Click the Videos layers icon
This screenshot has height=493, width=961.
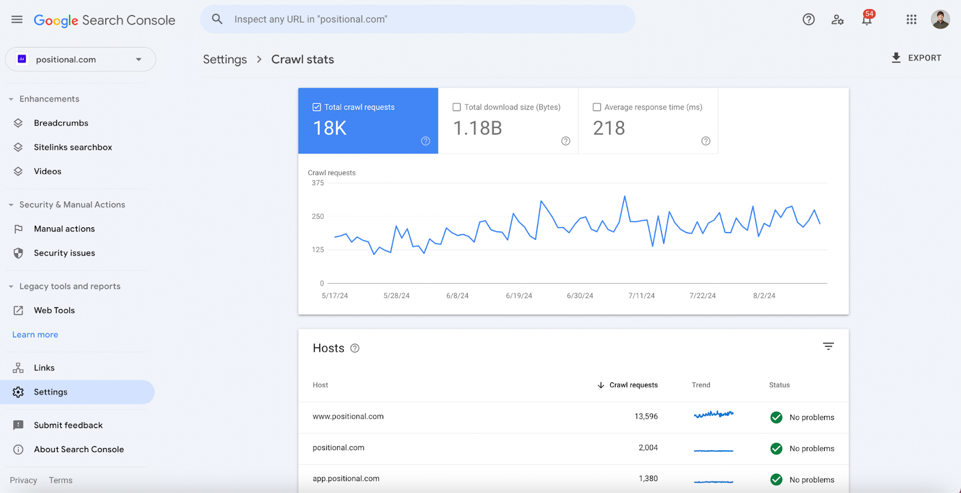point(18,171)
